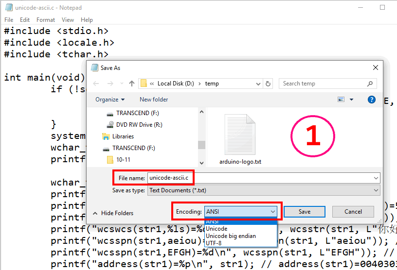
Task: Select the 10-11 folder
Action: point(123,159)
